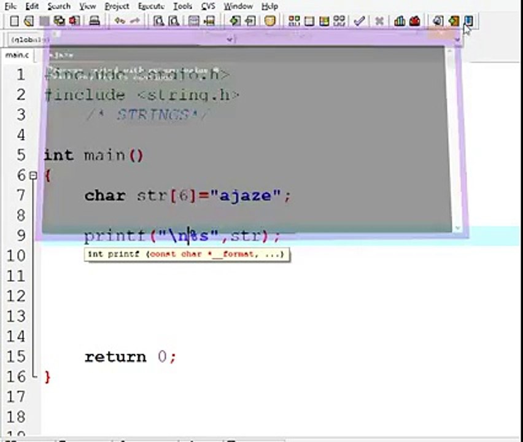Redo edit arrow icon
Screen dimensions: 523x442
[x=135, y=21]
